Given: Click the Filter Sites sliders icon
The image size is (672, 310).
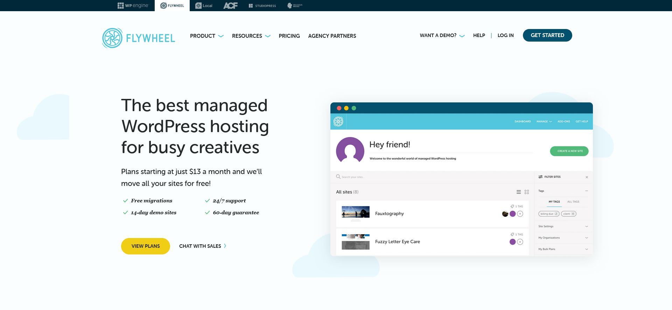Looking at the screenshot, I should [x=540, y=177].
